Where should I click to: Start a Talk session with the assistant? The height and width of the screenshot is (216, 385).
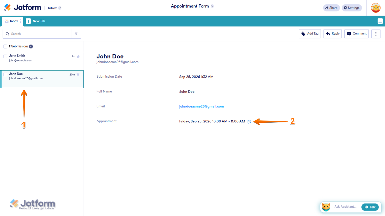pyautogui.click(x=370, y=207)
